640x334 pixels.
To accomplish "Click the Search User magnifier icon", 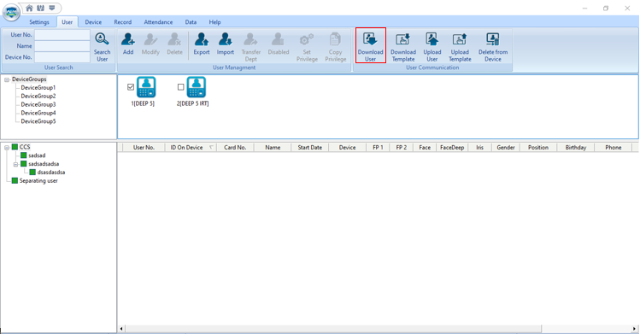I will click(x=102, y=39).
